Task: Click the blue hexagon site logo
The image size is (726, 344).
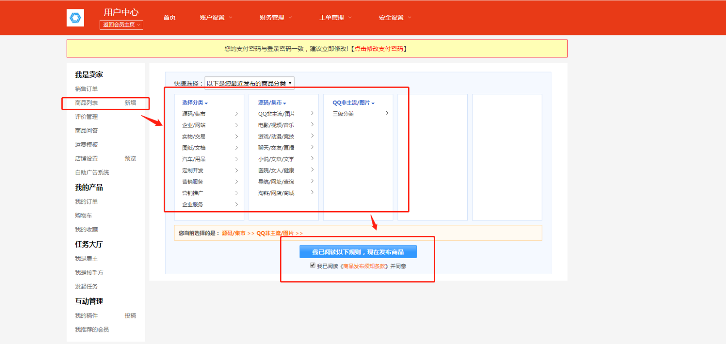Action: 75,18
